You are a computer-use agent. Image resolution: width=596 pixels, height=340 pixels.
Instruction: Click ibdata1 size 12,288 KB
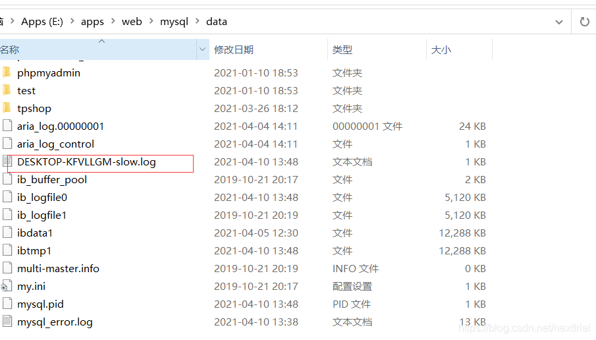(x=462, y=233)
